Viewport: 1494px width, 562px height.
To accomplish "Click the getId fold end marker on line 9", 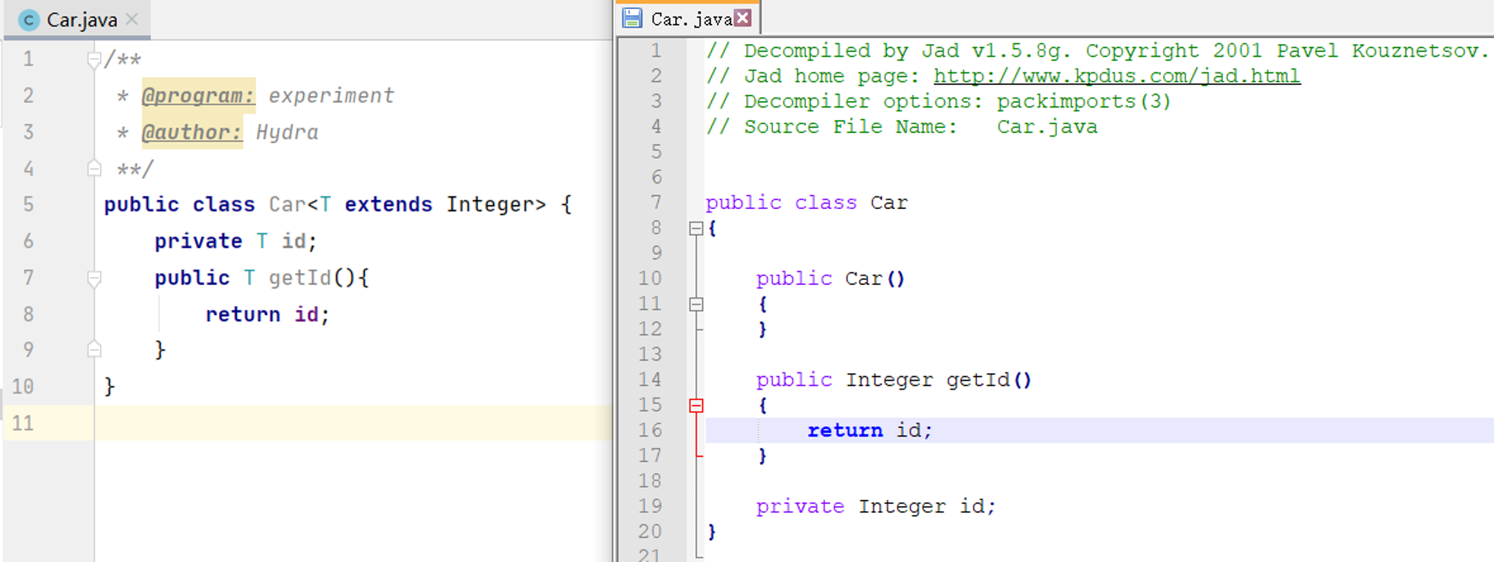I will tap(94, 349).
